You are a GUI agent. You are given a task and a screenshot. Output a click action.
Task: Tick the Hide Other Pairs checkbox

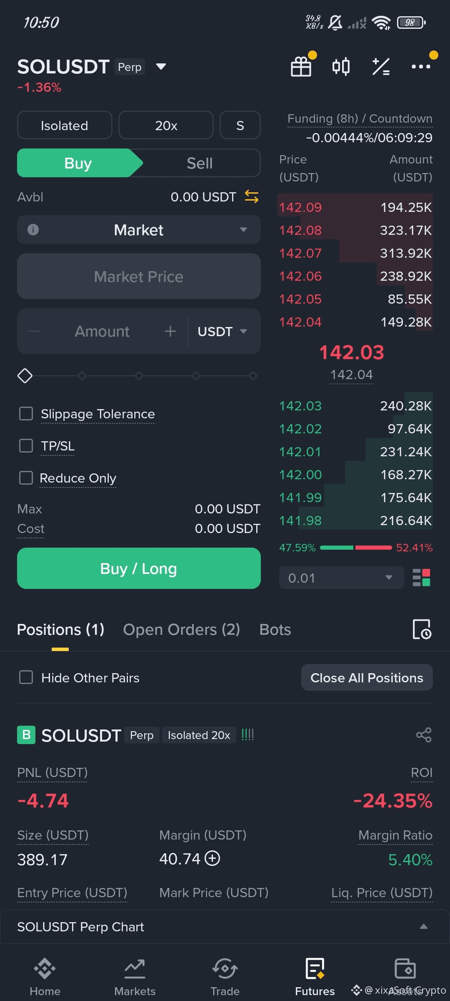click(26, 677)
